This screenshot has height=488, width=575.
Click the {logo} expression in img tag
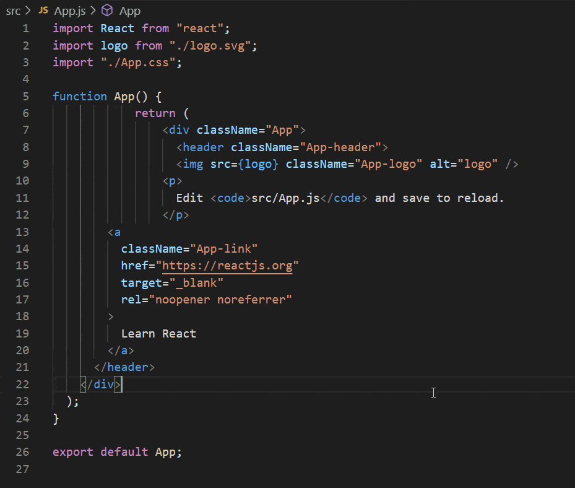pos(259,164)
